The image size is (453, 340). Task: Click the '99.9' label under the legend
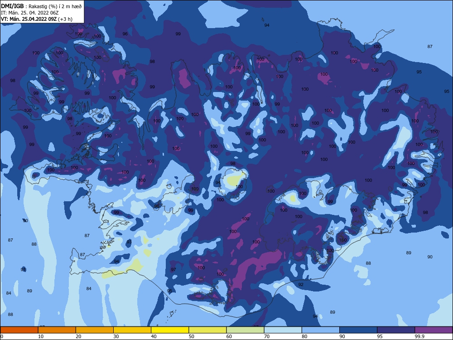click(x=419, y=336)
